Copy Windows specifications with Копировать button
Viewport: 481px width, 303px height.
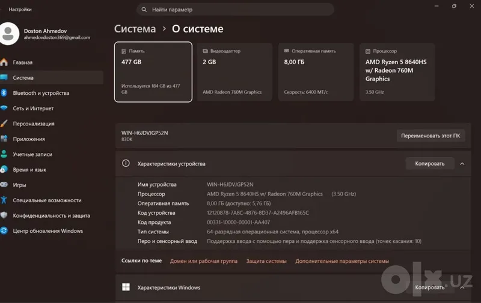[x=430, y=287]
